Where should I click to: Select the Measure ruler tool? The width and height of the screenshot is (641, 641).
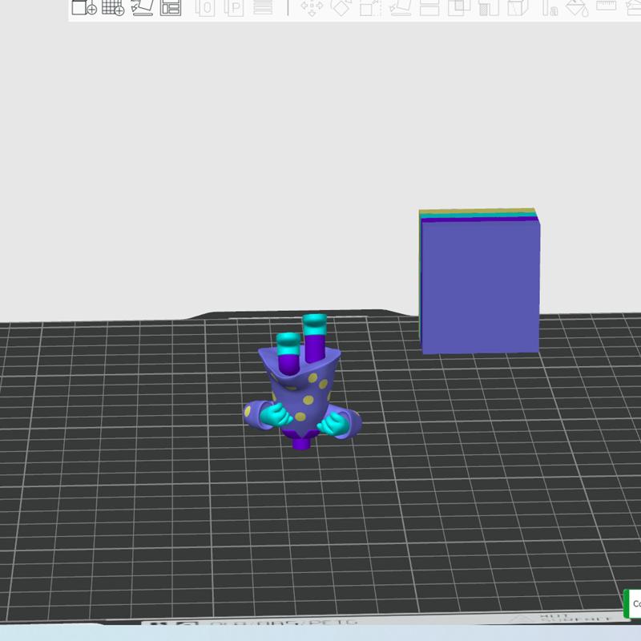[607, 6]
